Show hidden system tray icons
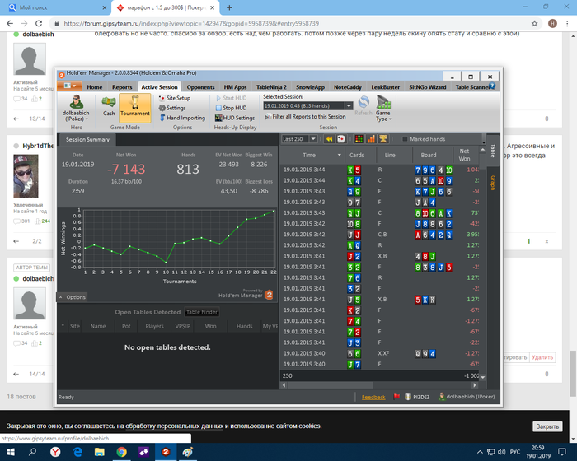This screenshot has width=577, height=461. tap(480, 452)
